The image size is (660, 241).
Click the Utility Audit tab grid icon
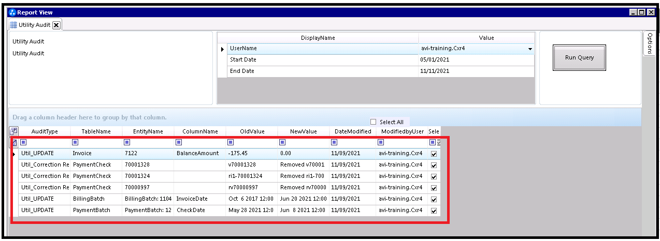coord(13,25)
